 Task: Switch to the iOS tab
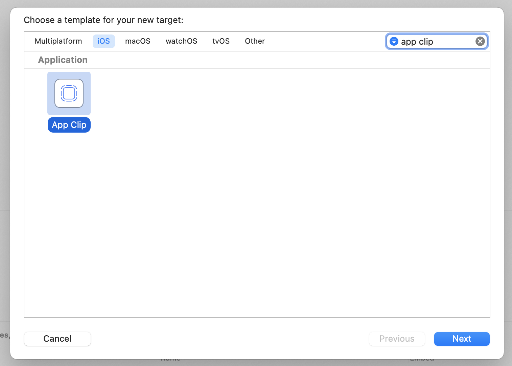point(104,41)
